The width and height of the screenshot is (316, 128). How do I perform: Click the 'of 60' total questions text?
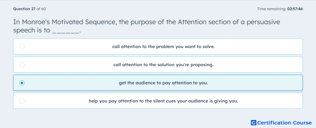pos(41,9)
